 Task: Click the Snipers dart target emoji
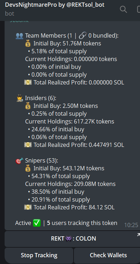point(19,161)
